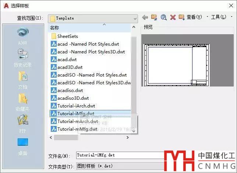Click the back arrow navigation icon

coord(145,17)
